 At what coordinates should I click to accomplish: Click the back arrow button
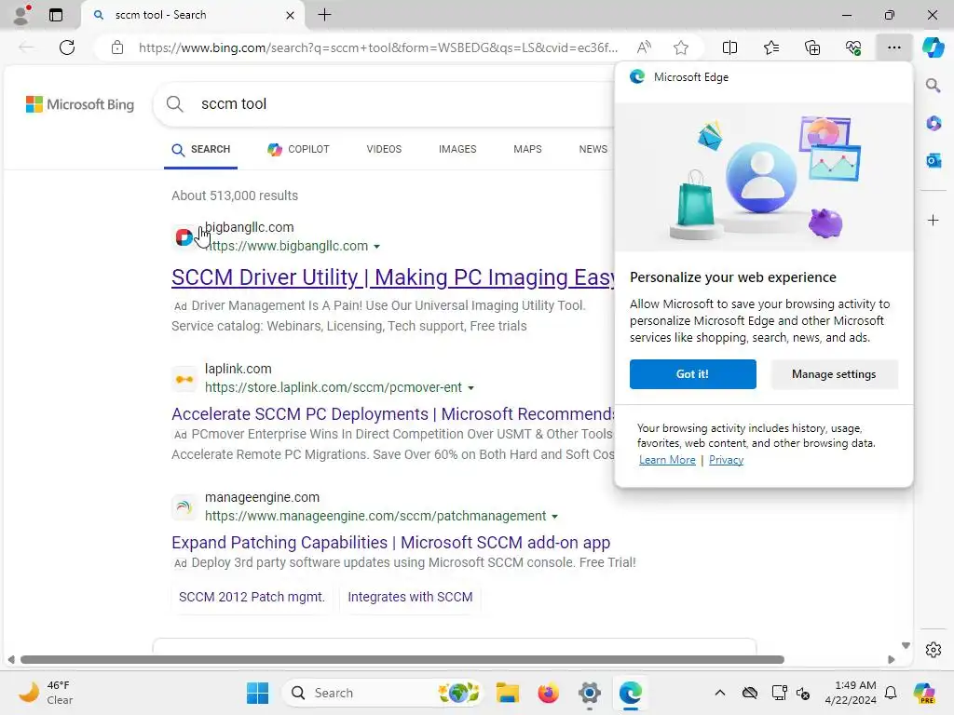click(26, 47)
